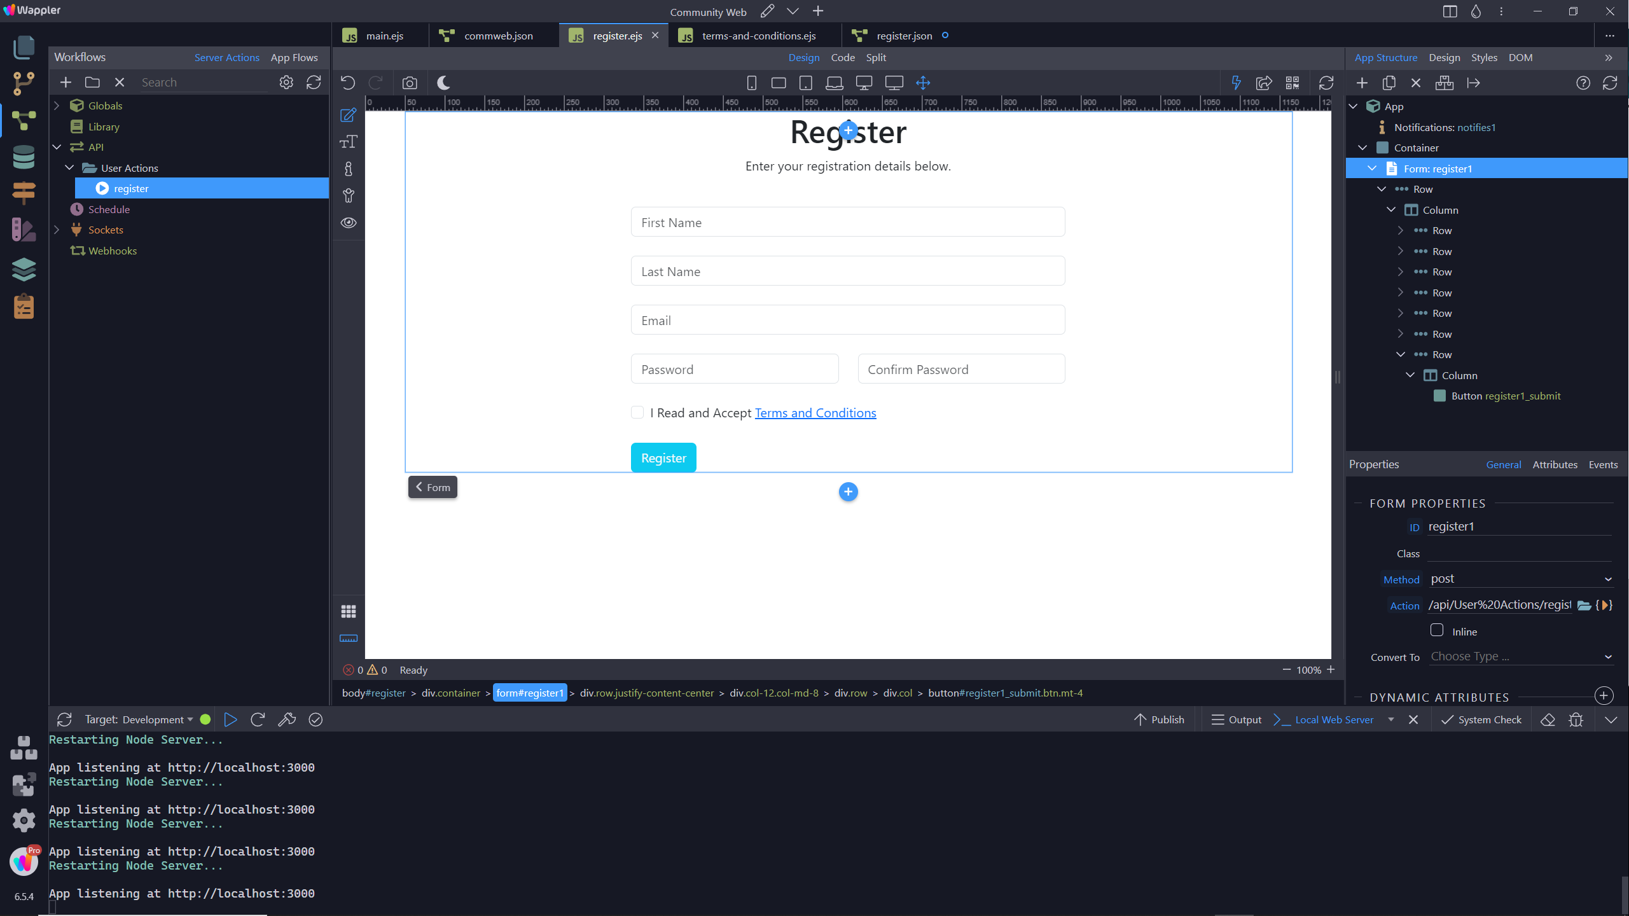1629x916 pixels.
Task: Click the Publish button
Action: [1166, 719]
